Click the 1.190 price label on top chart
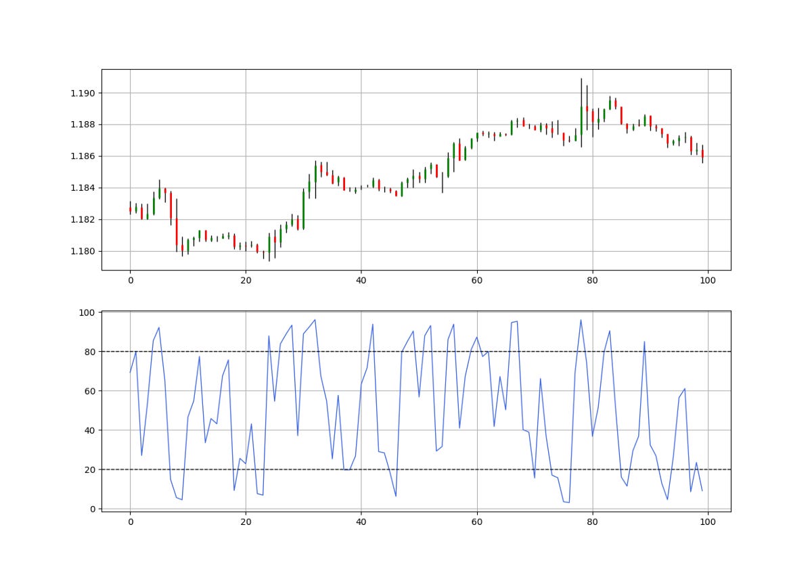Viewport: 812px width, 575px height. 83,93
